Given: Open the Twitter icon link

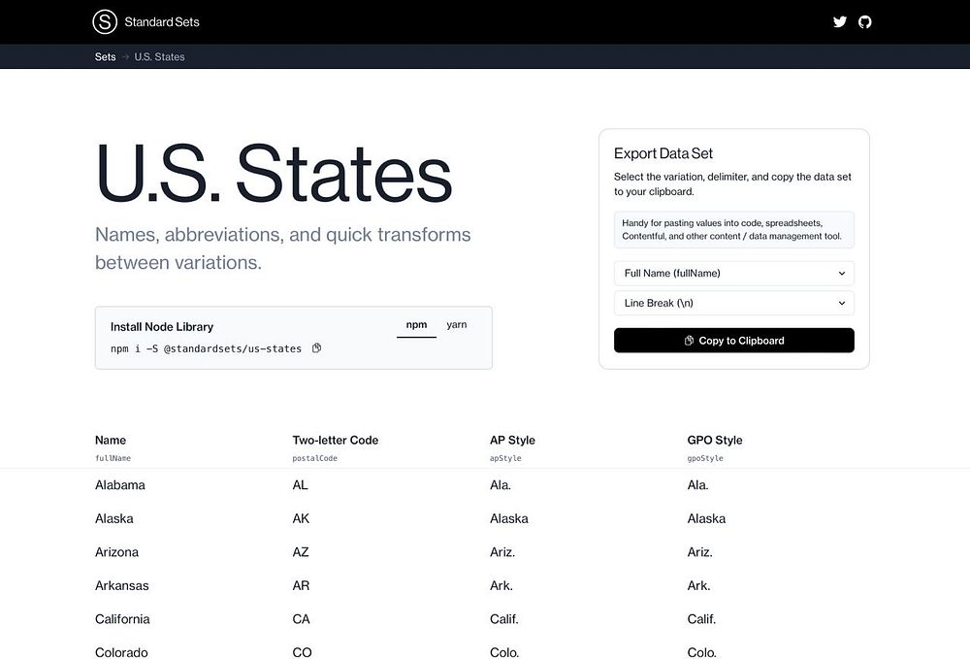Looking at the screenshot, I should pyautogui.click(x=840, y=21).
